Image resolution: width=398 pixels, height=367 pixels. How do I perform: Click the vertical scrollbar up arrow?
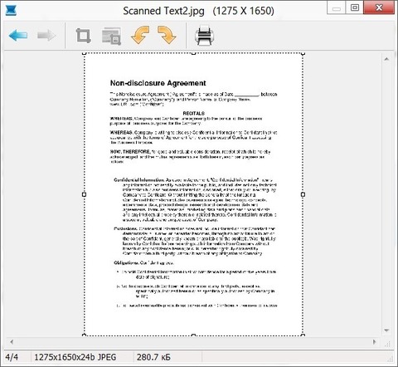(386, 59)
